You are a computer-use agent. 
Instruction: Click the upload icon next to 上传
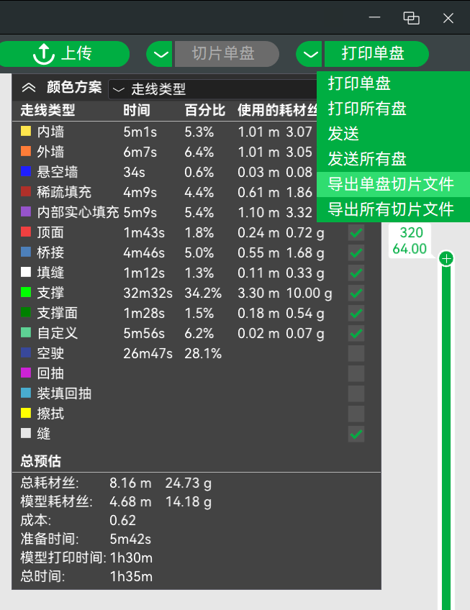tap(44, 54)
